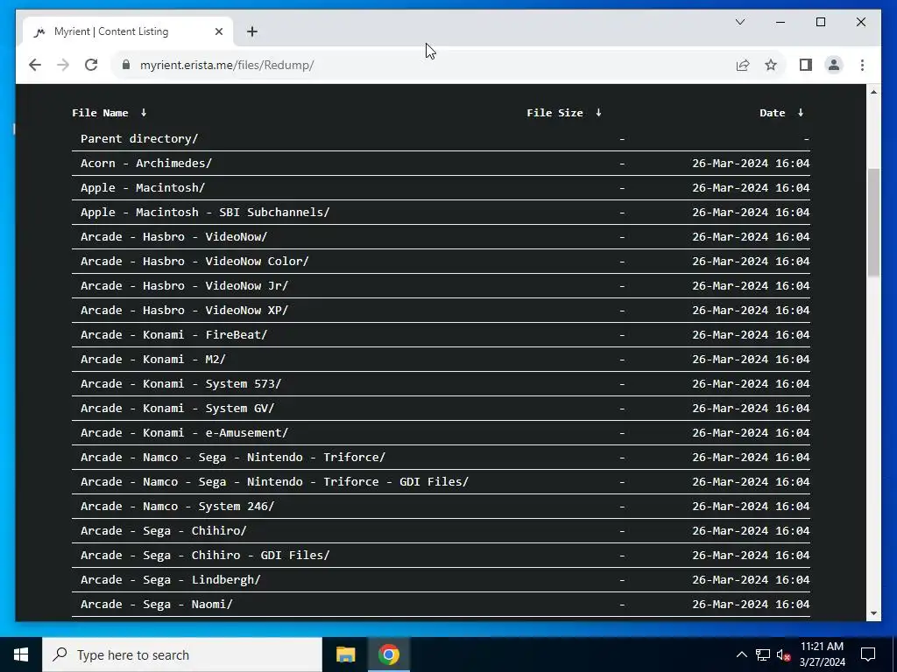Open the Triforce - GDI Files folder
897x672 pixels.
274,482
